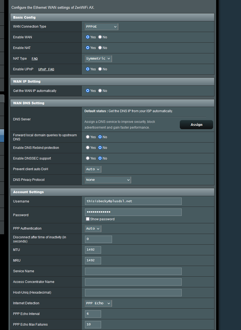The image size is (241, 330).
Task: Select Yes for forwarding local domain queries
Action: point(87,137)
